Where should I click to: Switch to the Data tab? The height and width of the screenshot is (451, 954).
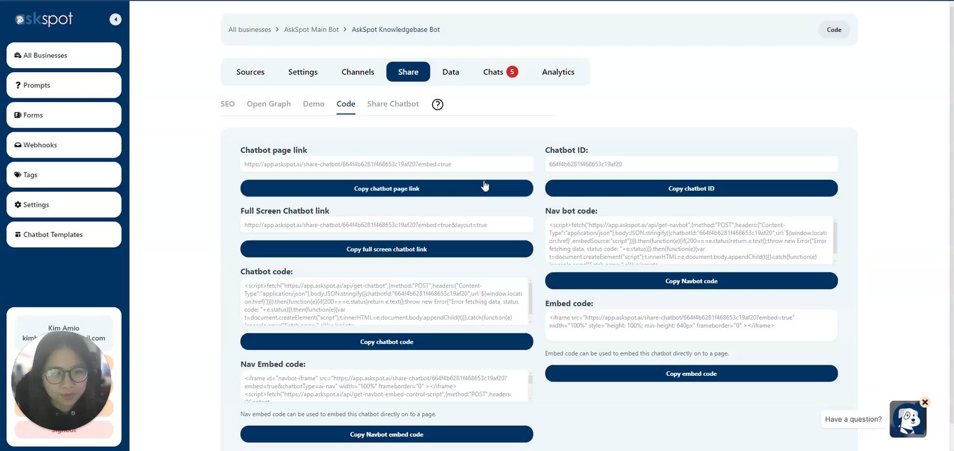pos(451,72)
